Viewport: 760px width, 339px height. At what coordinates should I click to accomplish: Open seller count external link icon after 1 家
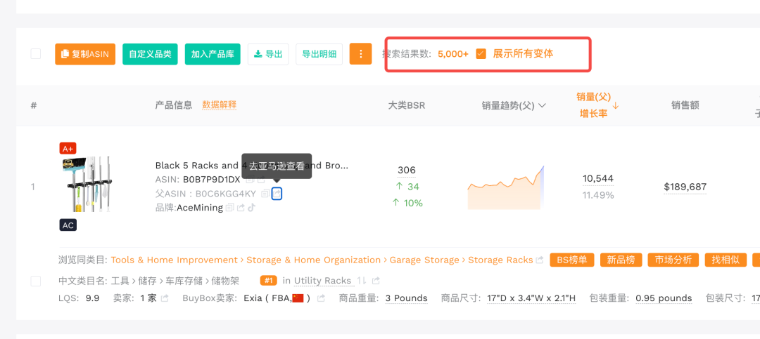[165, 298]
